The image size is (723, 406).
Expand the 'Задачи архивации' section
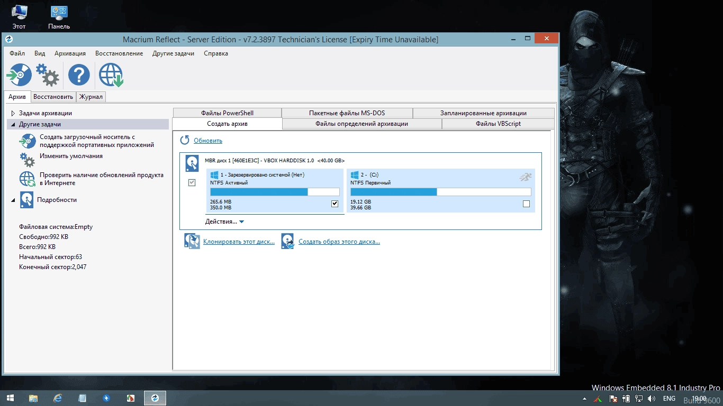13,113
